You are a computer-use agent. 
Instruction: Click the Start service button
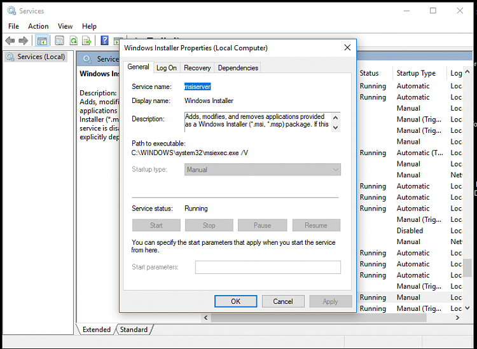156,225
